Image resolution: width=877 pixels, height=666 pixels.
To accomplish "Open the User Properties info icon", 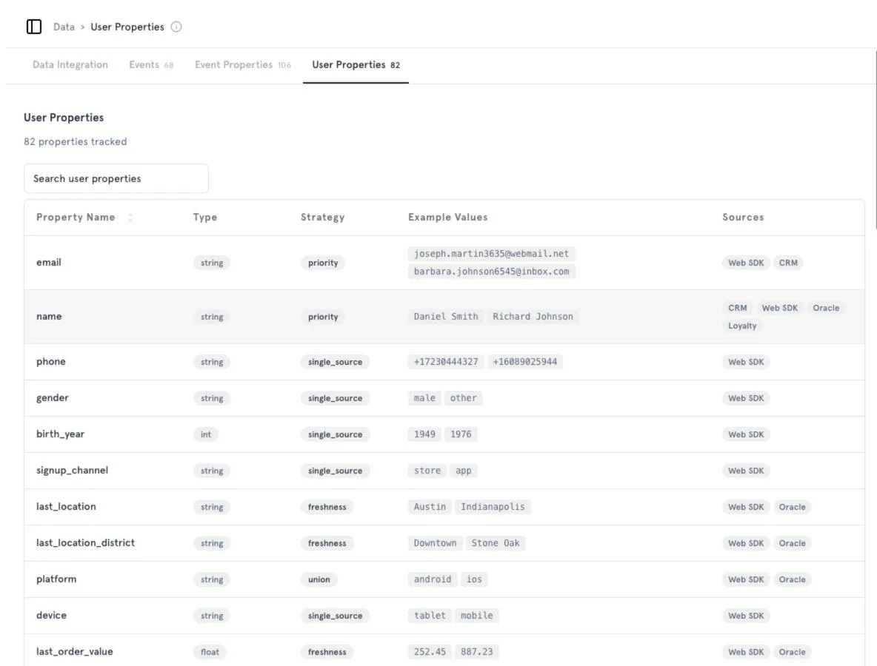I will click(176, 27).
